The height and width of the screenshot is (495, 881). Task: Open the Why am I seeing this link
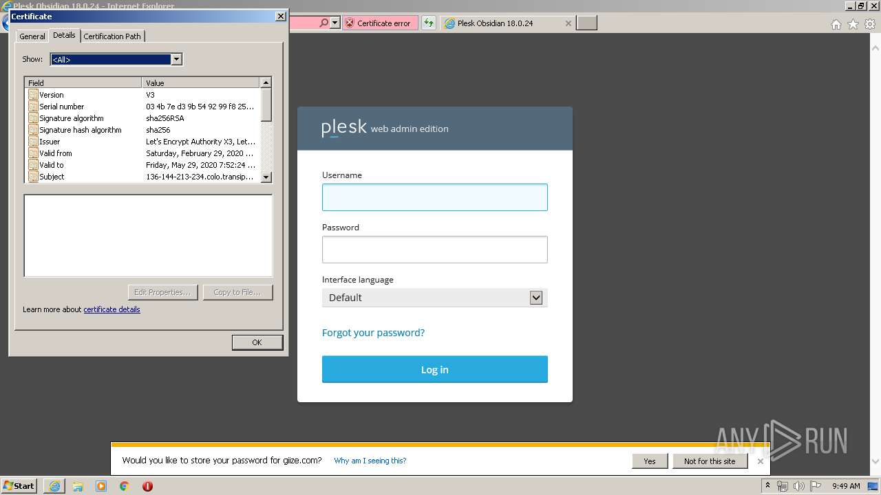pyautogui.click(x=370, y=461)
